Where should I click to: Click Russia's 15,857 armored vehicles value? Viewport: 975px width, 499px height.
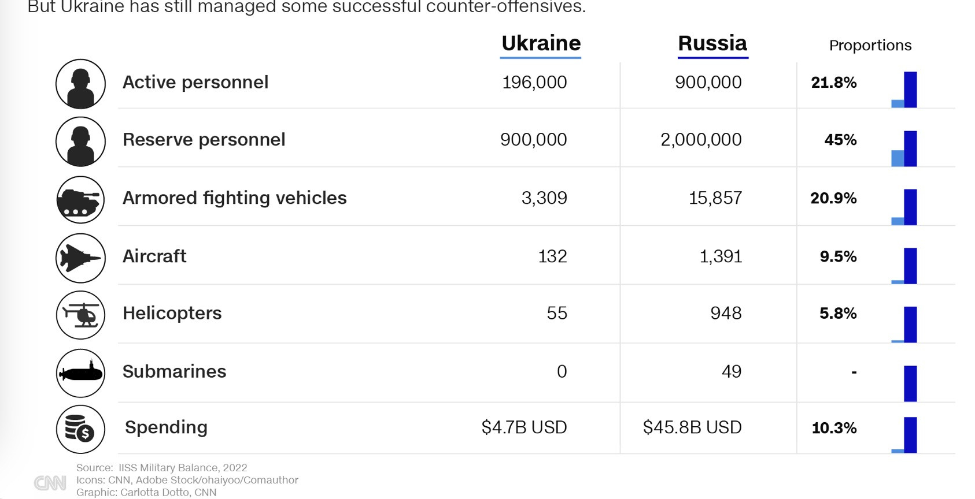pos(715,198)
